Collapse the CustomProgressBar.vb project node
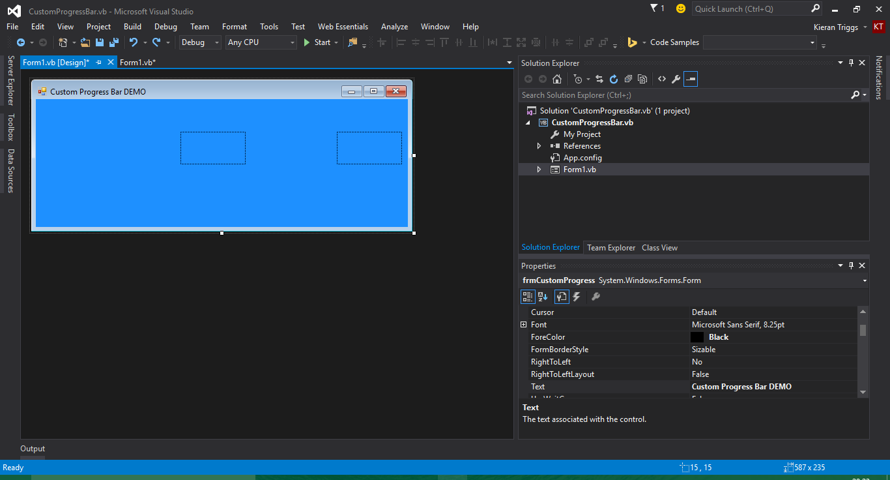890x480 pixels. click(x=528, y=123)
